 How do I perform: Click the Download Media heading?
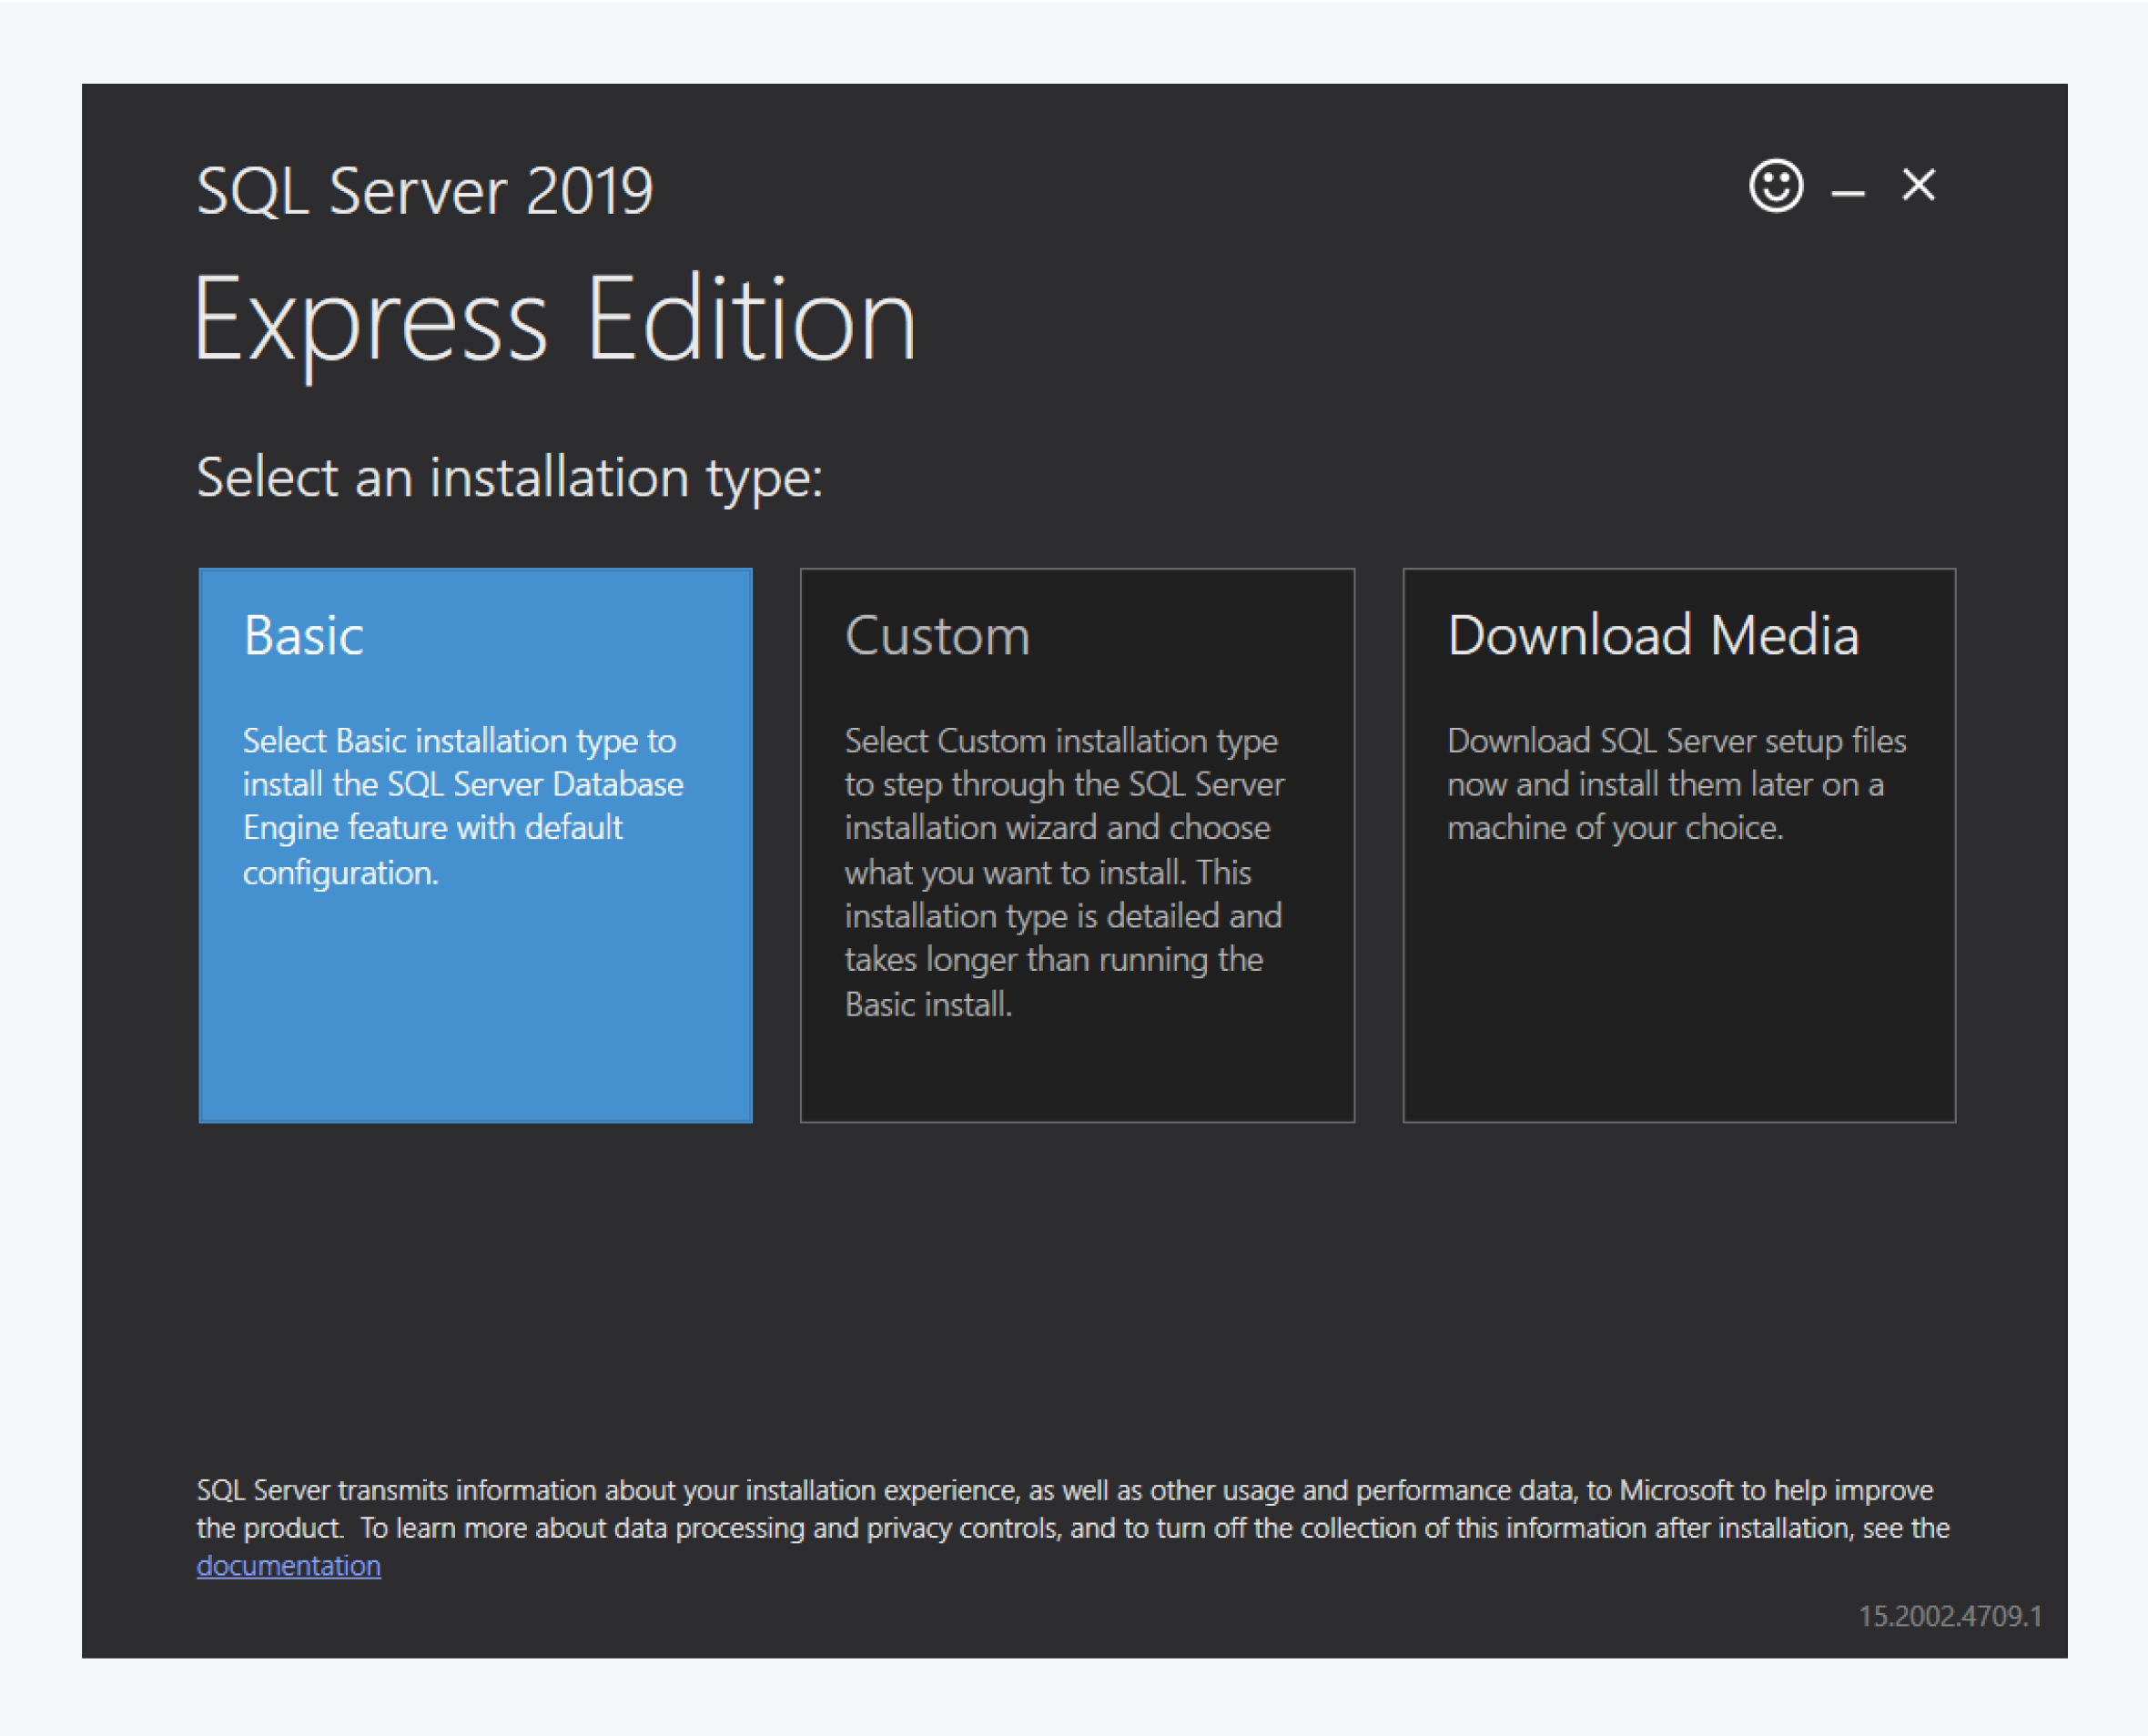coord(1652,634)
